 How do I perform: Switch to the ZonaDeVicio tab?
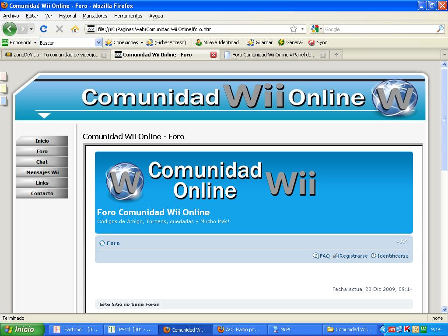[x=56, y=55]
